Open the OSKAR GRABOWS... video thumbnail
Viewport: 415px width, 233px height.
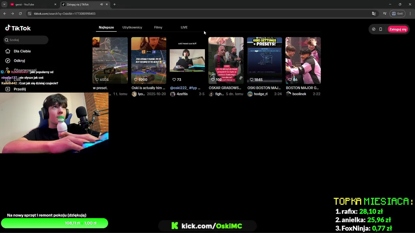226,61
